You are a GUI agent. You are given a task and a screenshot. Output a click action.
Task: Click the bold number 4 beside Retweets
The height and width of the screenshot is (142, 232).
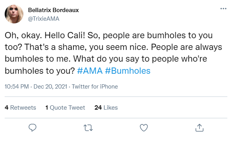pyautogui.click(x=7, y=108)
